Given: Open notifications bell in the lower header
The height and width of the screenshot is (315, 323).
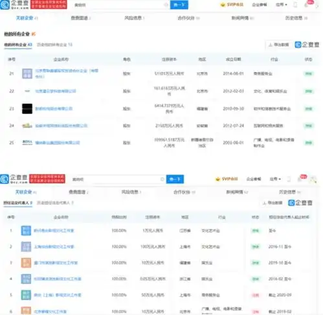Looking at the screenshot, I should [x=300, y=179].
